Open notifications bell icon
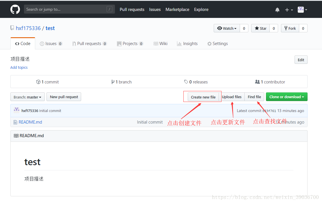322x203 pixels. pyautogui.click(x=277, y=10)
